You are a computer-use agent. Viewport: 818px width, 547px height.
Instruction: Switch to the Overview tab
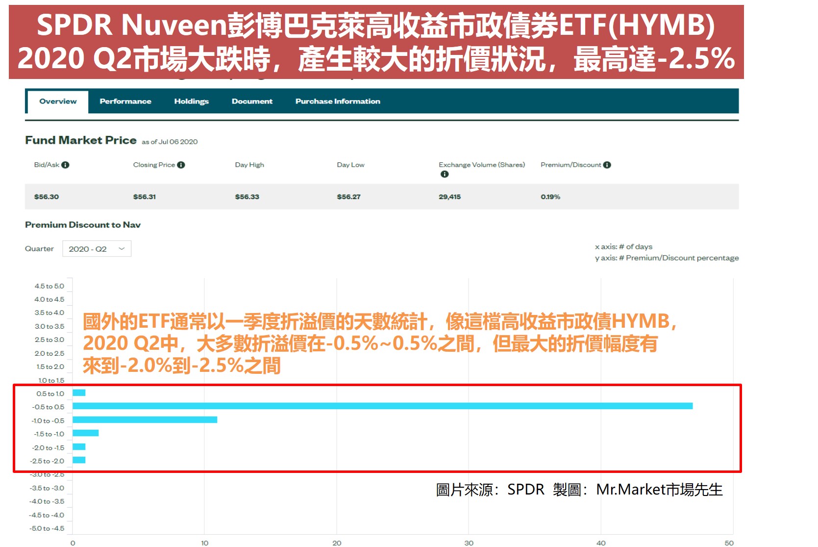(58, 102)
